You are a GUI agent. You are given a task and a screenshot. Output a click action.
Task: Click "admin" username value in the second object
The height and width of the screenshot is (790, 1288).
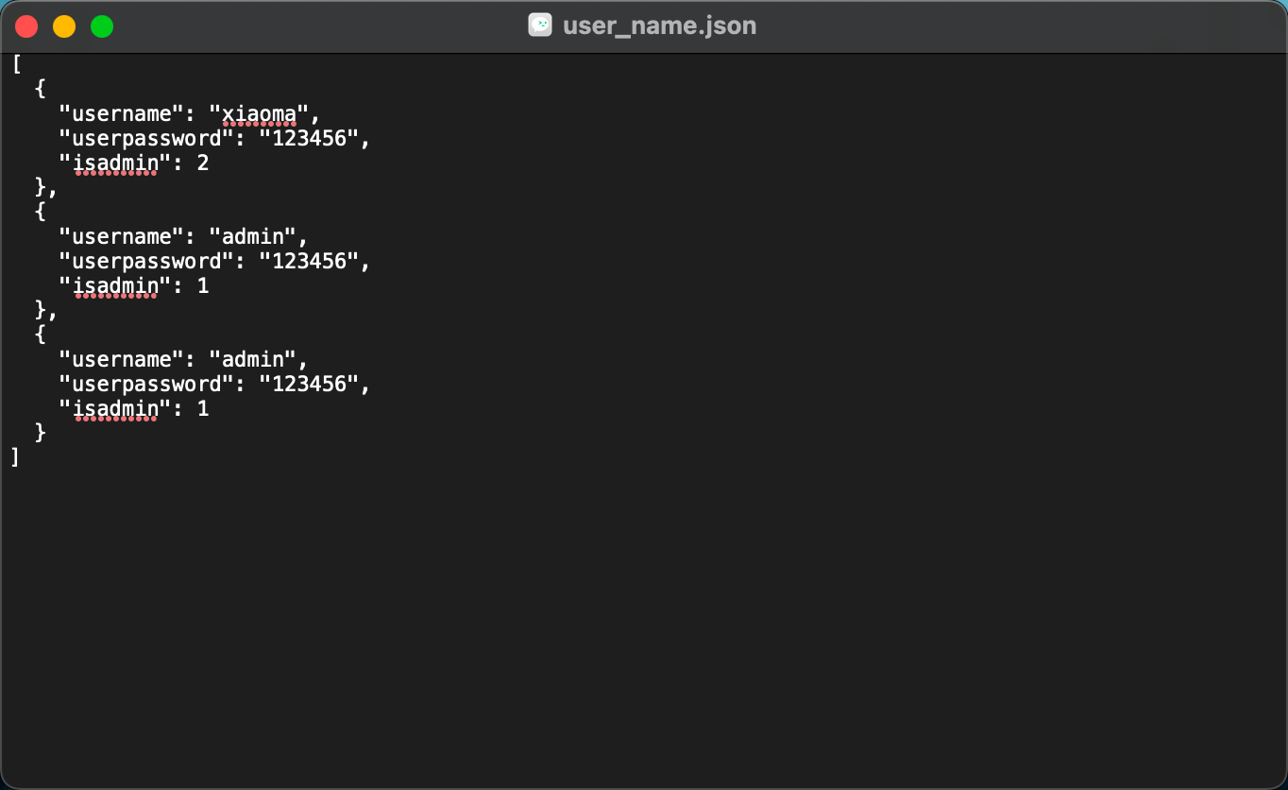(253, 236)
